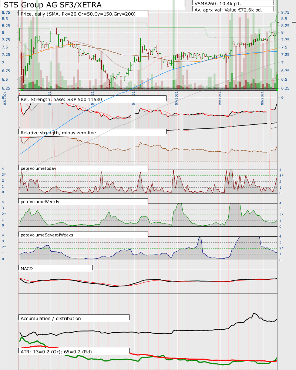Select the ATR: 13=0.2 (Gr); 65=0.2 (Rd) title
This screenshot has width=296, height=370.
point(56,352)
